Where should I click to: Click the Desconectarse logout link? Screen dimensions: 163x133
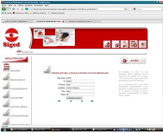[x=27, y=52]
